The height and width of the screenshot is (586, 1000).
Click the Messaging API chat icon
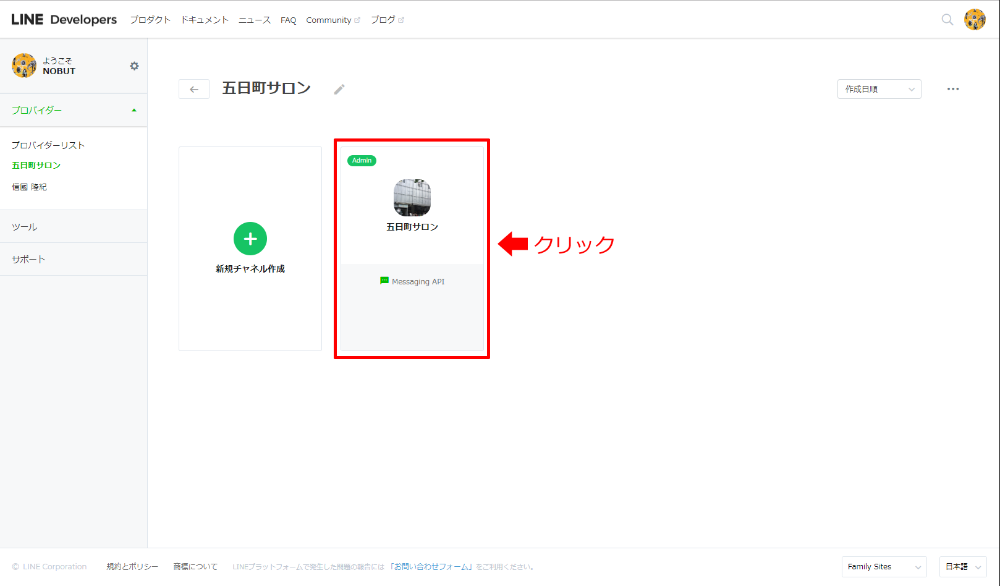click(x=384, y=281)
